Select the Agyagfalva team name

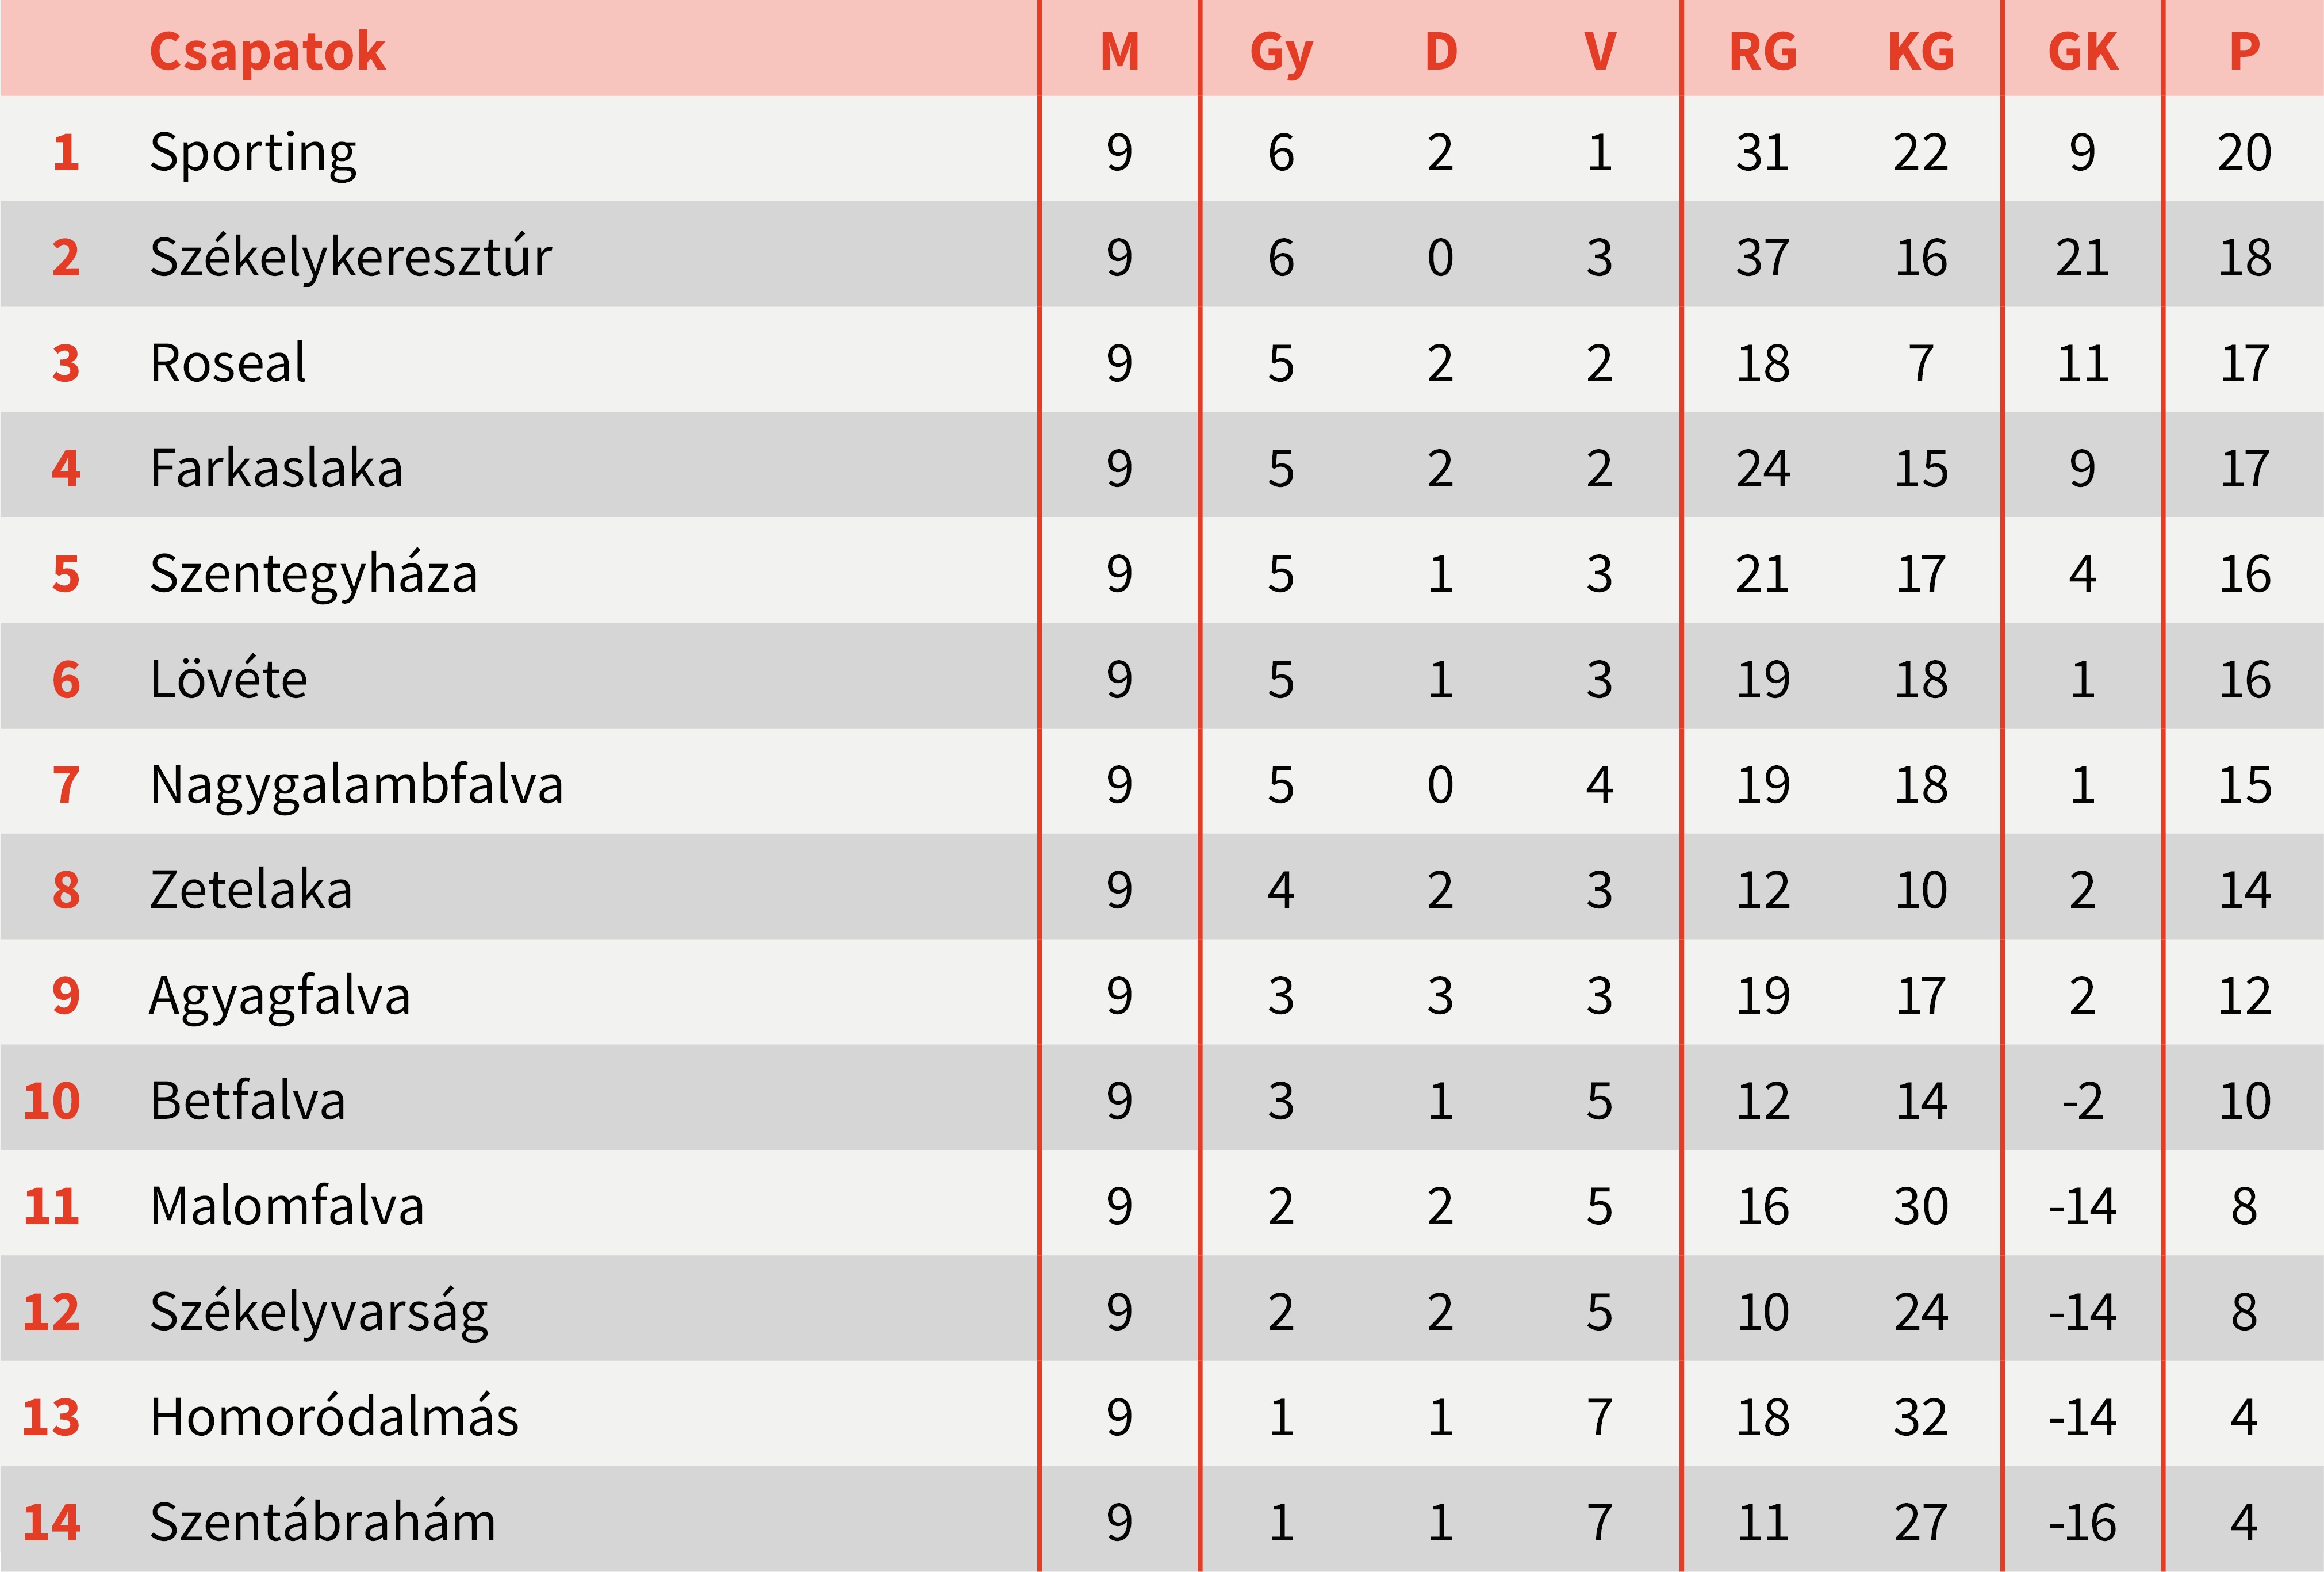pyautogui.click(x=280, y=996)
